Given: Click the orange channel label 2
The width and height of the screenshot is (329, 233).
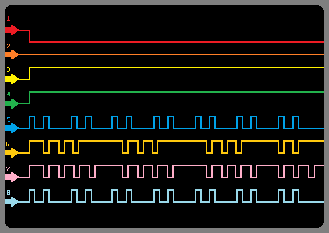Looking at the screenshot, I should [8, 46].
